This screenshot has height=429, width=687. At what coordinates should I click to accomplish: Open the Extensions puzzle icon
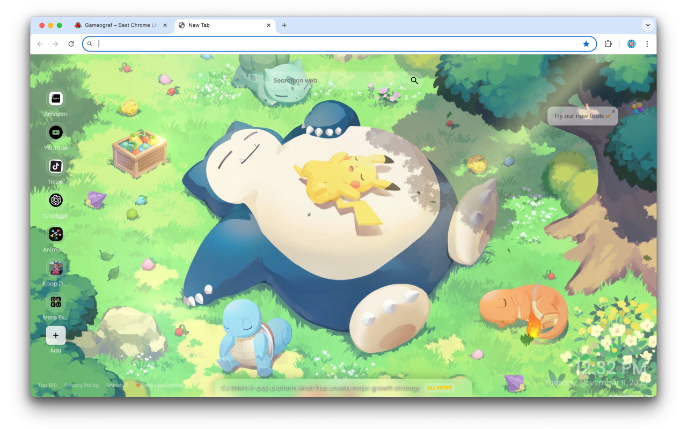608,44
